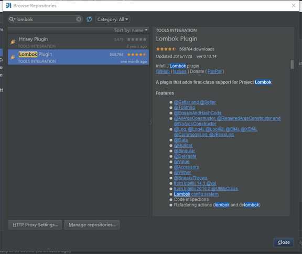Open the from Intellij 14.1 @val link

coord(195,183)
